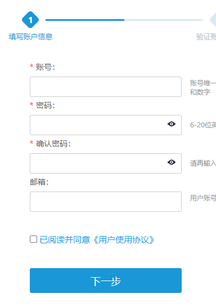Open the 《用户使用协议》 link
The height and width of the screenshot is (307, 216).
click(124, 240)
